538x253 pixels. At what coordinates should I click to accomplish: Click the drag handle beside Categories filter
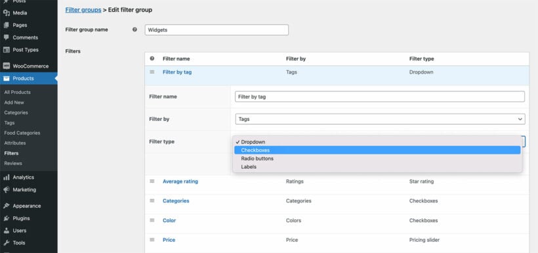[152, 200]
